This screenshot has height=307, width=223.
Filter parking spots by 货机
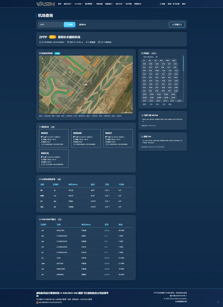click(170, 104)
